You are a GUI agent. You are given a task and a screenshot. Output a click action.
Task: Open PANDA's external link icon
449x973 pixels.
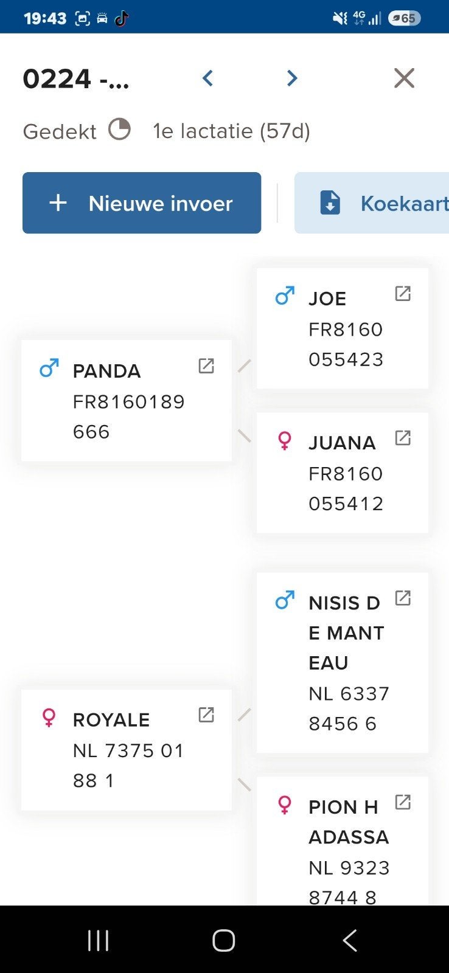coord(206,365)
